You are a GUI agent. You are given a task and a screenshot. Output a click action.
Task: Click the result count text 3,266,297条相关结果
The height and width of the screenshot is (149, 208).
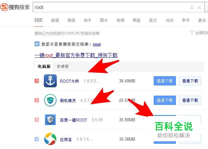[x=82, y=33]
